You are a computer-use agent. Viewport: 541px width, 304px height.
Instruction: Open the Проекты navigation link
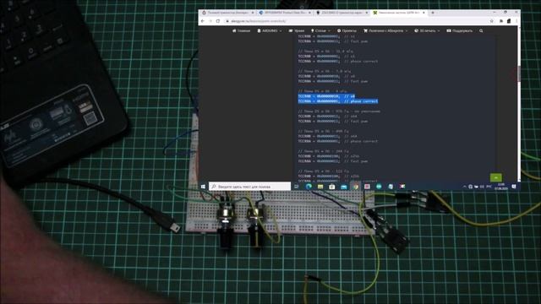pos(347,30)
